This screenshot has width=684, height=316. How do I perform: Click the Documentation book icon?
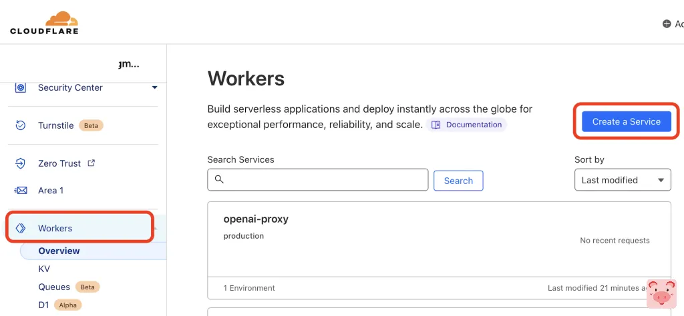pos(436,125)
